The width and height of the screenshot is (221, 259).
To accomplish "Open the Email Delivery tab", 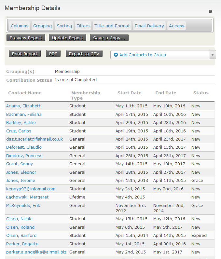I will [x=149, y=26].
